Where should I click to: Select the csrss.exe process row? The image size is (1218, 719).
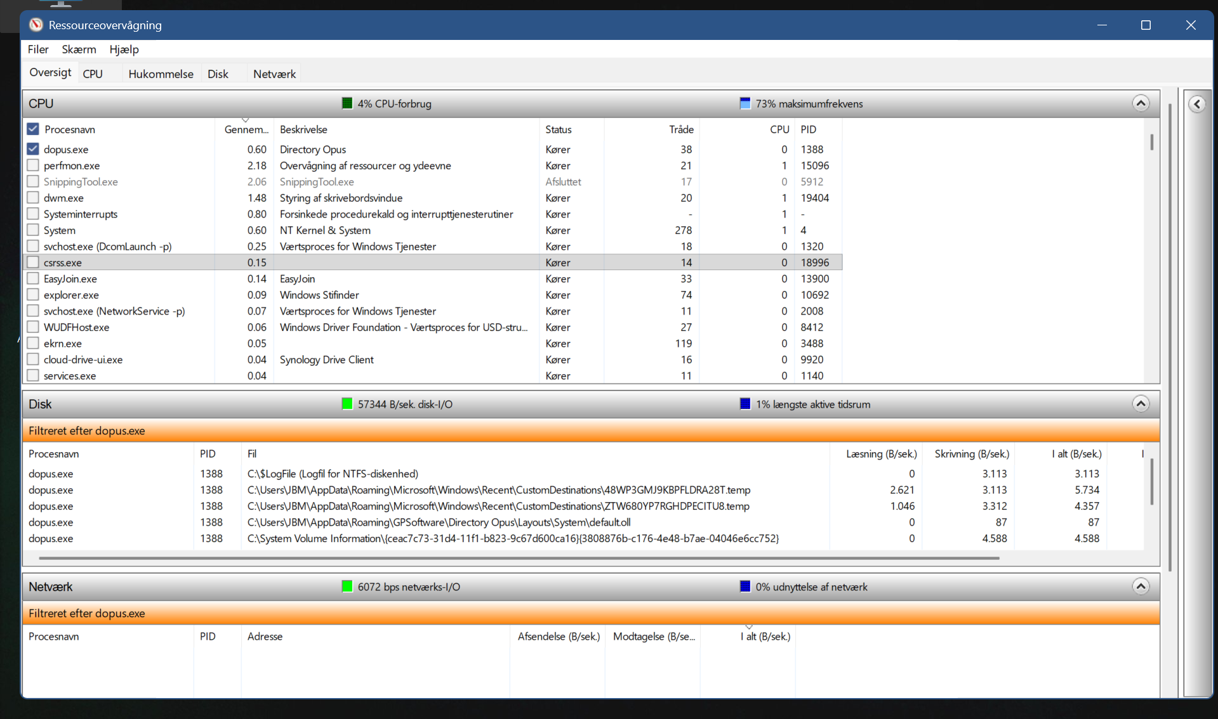[x=381, y=262]
